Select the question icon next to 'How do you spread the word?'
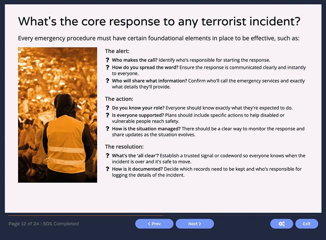Screen dimensions: 326x240 click(x=108, y=67)
